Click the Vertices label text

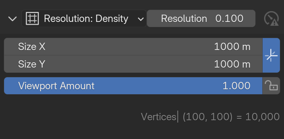click(x=158, y=117)
